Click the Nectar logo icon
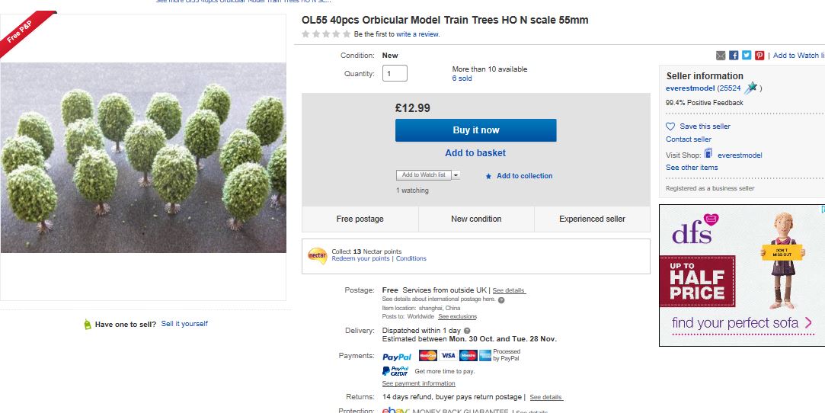825x413 pixels. 317,255
